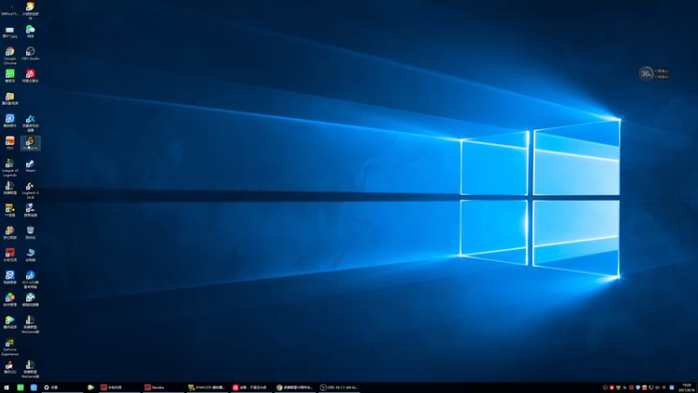Viewport: 698px width, 393px height.
Task: Open the Recycle Bin
Action: [31, 232]
